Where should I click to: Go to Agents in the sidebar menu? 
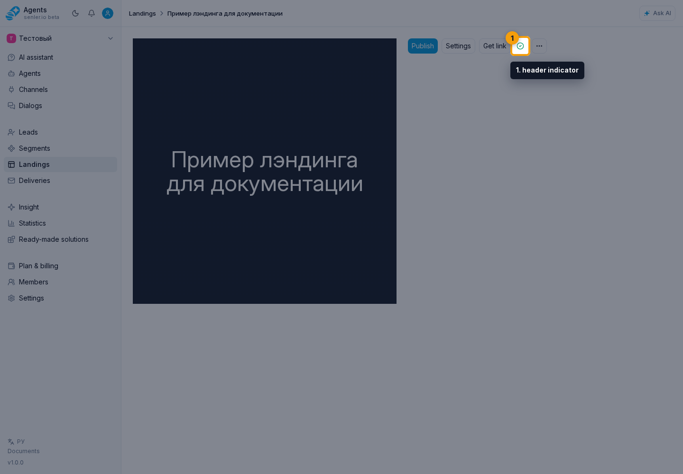tap(60, 73)
